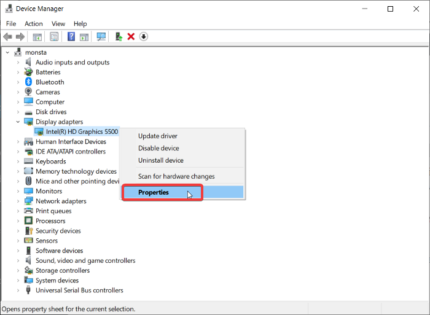
Task: Open the Properties sheet toolbar icon
Action: click(54, 36)
